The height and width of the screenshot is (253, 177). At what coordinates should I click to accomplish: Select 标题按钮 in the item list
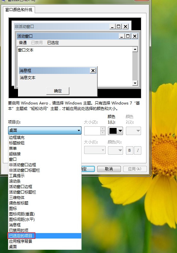[x=45, y=143]
